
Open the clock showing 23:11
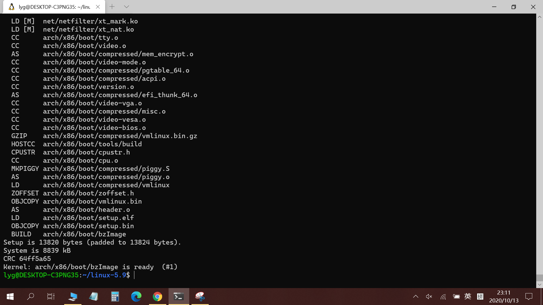(x=504, y=297)
